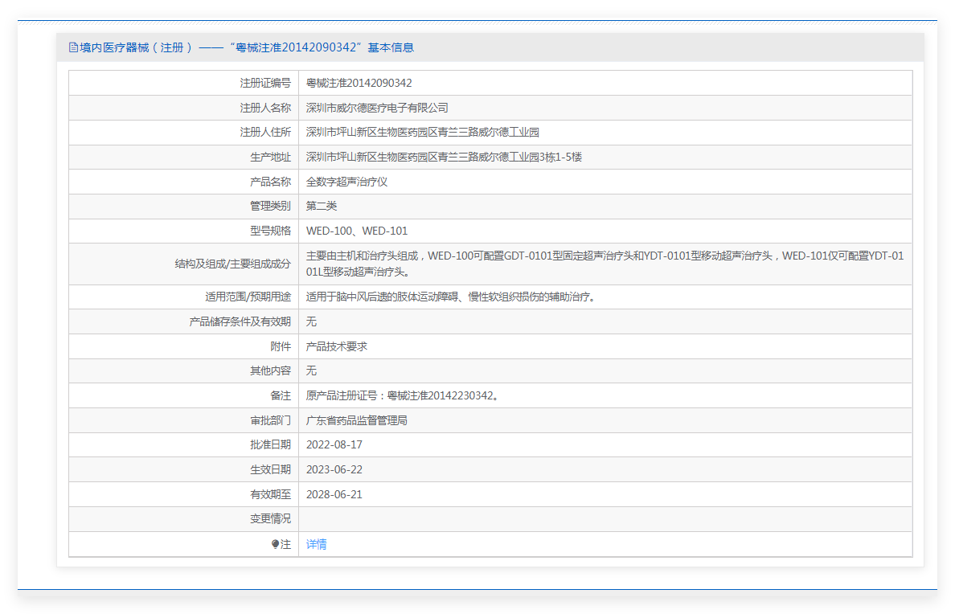Select the 第二类 category value
The image size is (955, 614).
321,206
